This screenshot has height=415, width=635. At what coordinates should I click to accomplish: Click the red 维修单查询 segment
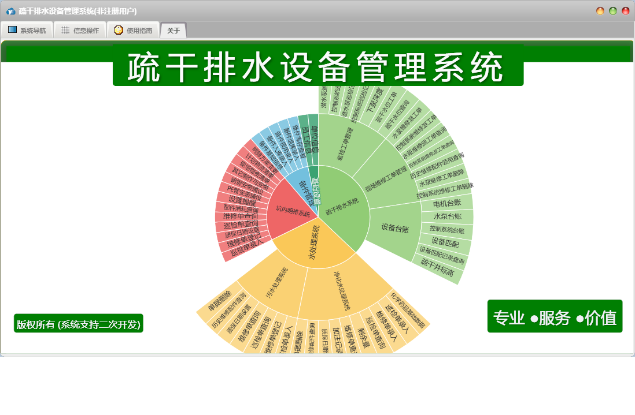[241, 216]
